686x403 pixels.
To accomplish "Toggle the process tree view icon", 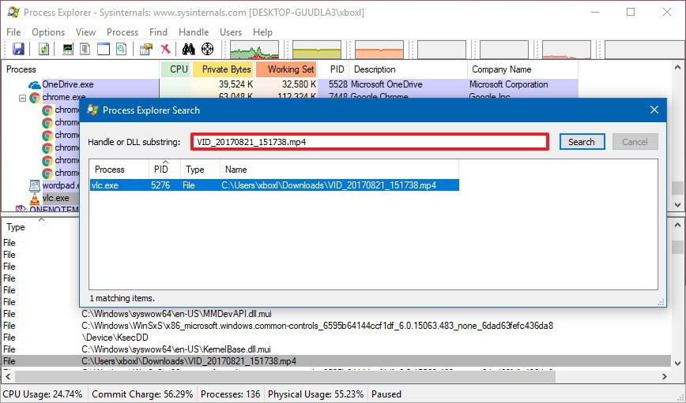I will [x=85, y=49].
